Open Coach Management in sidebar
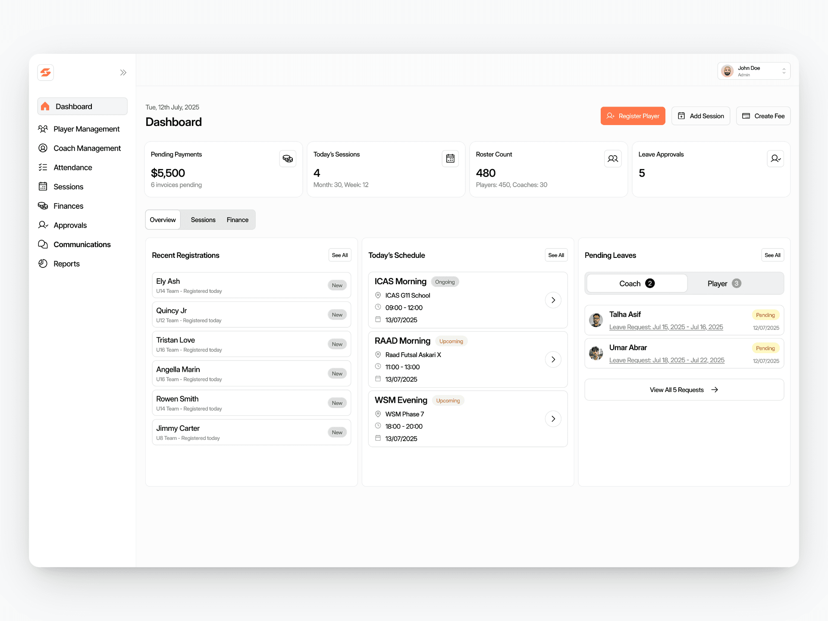The width and height of the screenshot is (828, 621). click(x=87, y=148)
